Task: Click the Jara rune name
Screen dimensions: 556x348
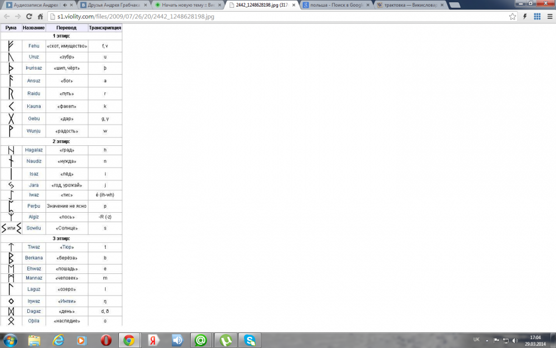Action: point(34,185)
